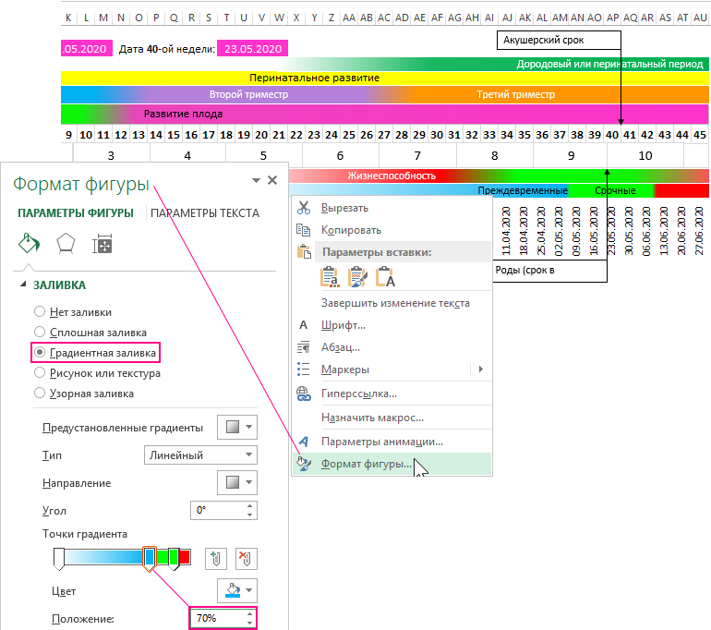The height and width of the screenshot is (630, 711).
Task: Open the Size & Properties icon
Action: click(101, 245)
